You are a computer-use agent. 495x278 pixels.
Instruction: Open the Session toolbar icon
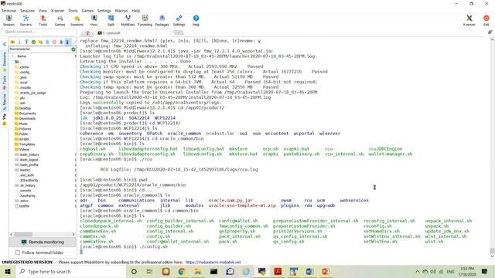tap(9, 21)
